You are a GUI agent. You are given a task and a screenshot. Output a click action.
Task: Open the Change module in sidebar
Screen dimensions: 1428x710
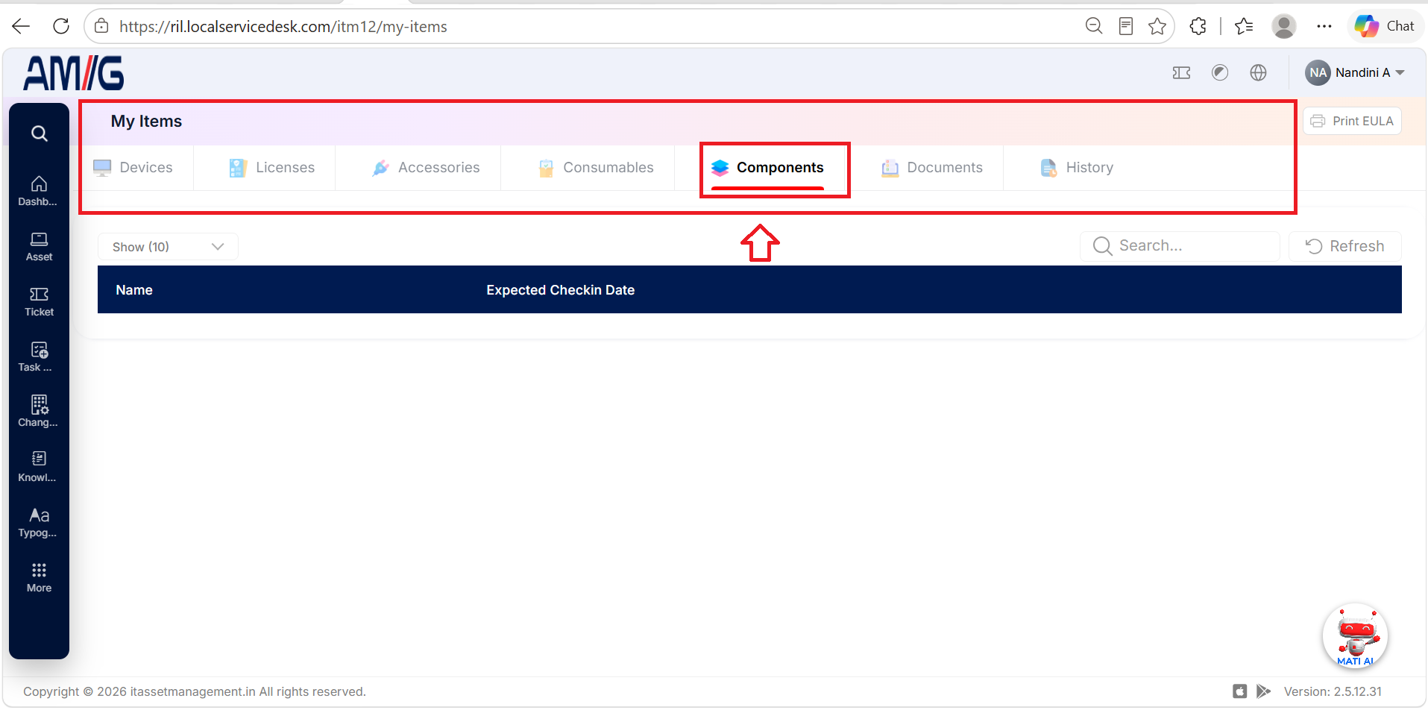click(x=39, y=412)
